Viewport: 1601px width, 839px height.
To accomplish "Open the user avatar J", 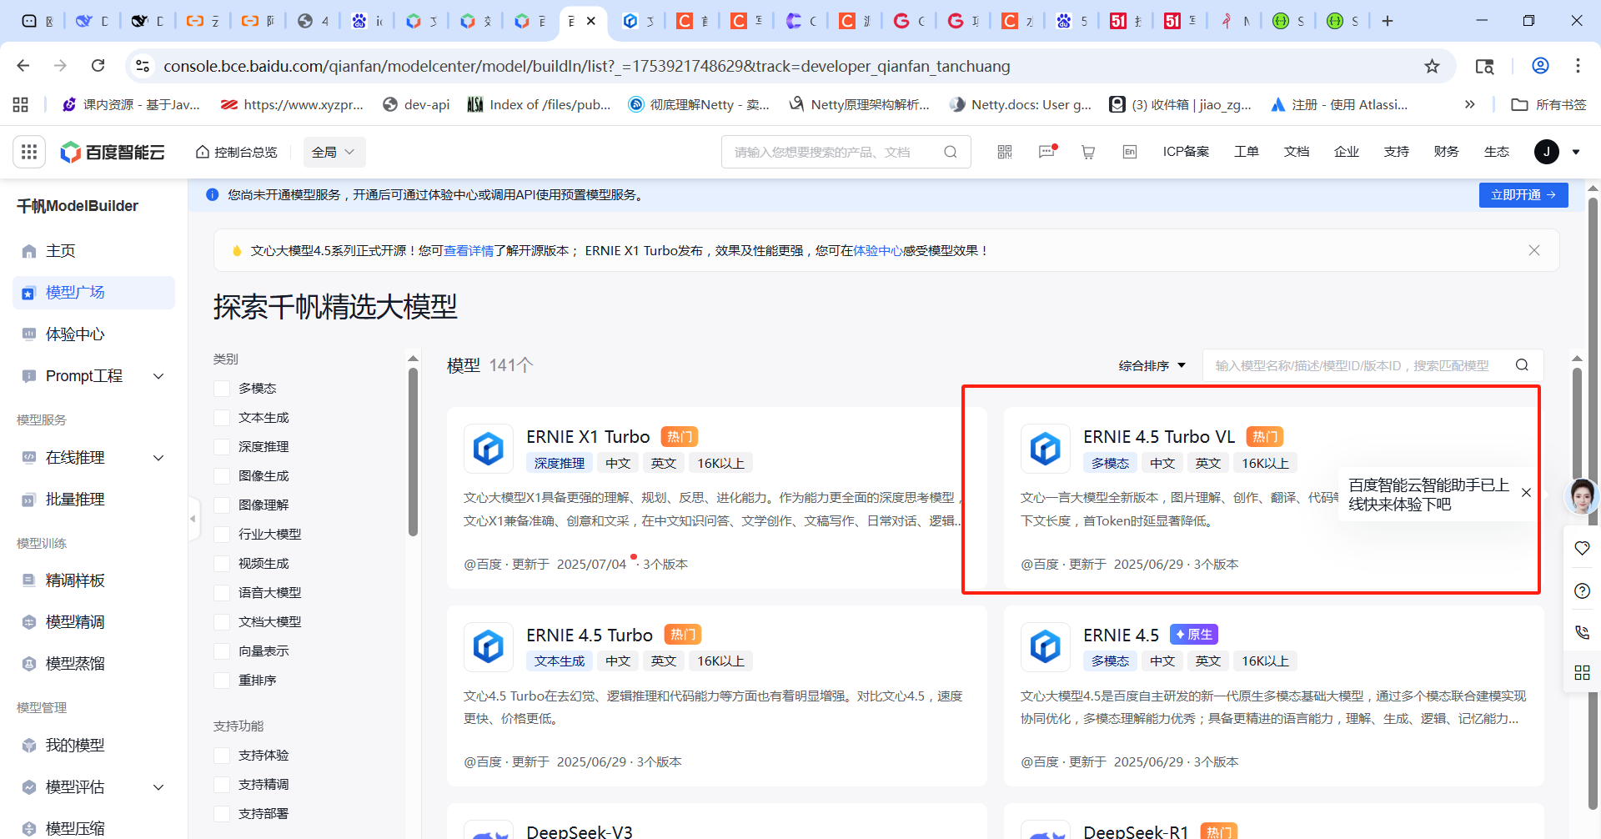I will [1547, 152].
